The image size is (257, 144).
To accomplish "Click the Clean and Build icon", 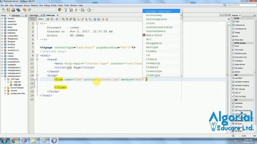I will [71, 10].
